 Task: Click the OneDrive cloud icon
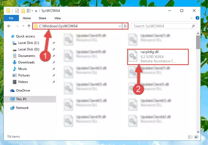(12, 91)
